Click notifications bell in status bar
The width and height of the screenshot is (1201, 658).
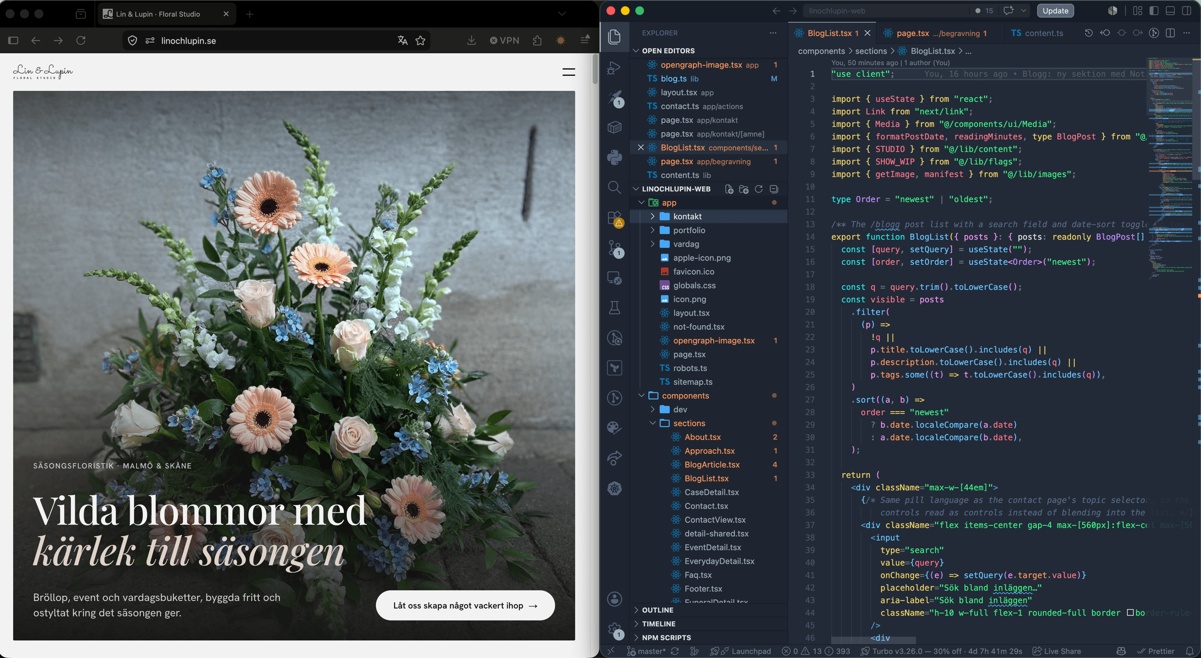click(x=1189, y=651)
